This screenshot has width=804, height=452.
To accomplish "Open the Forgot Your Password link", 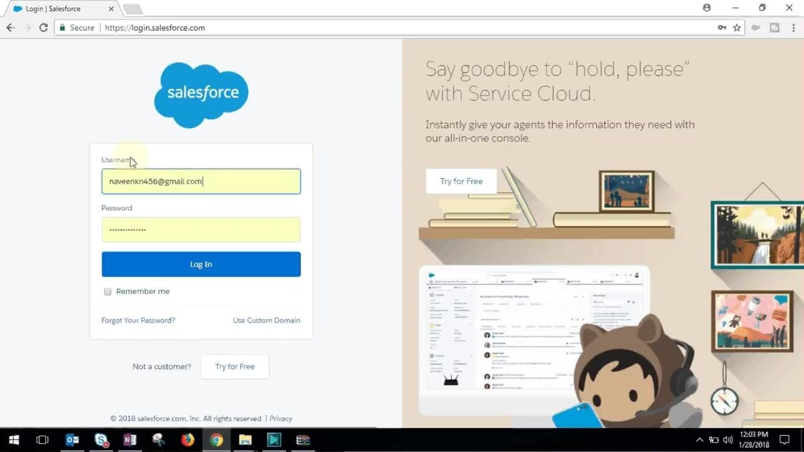I will (138, 320).
